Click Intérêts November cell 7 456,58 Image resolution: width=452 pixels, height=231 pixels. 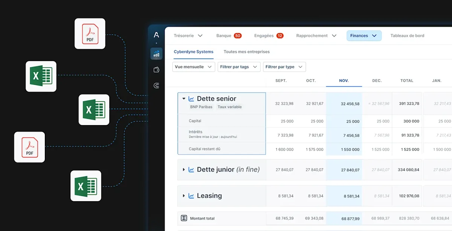(x=351, y=135)
